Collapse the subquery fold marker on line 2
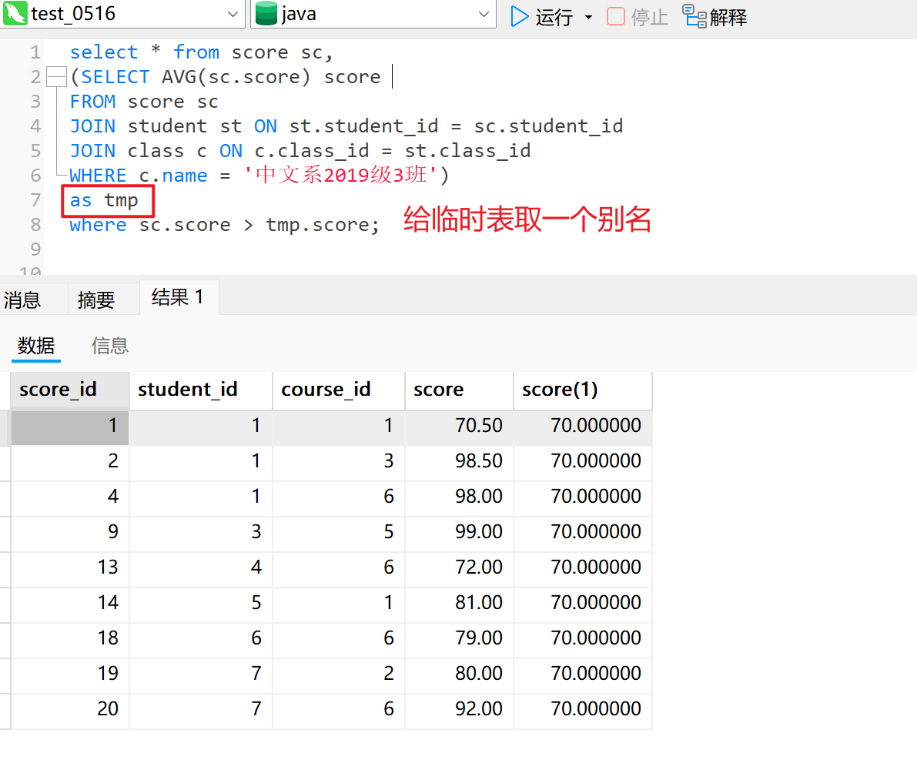 click(56, 76)
